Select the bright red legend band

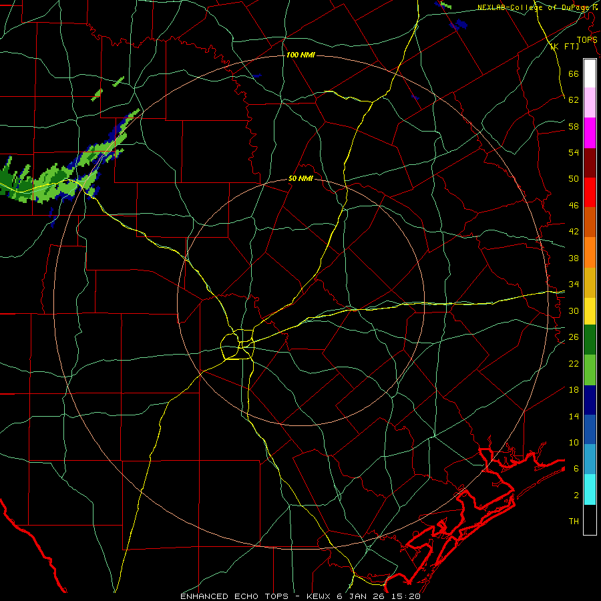[x=590, y=192]
